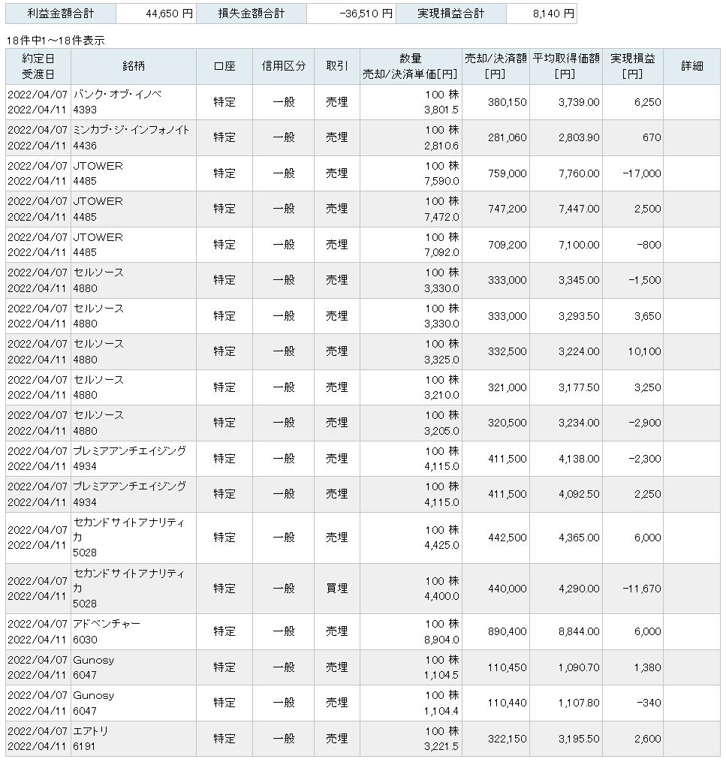Click the セルソース settlement amount 320,500
The image size is (726, 762).
pyautogui.click(x=508, y=423)
